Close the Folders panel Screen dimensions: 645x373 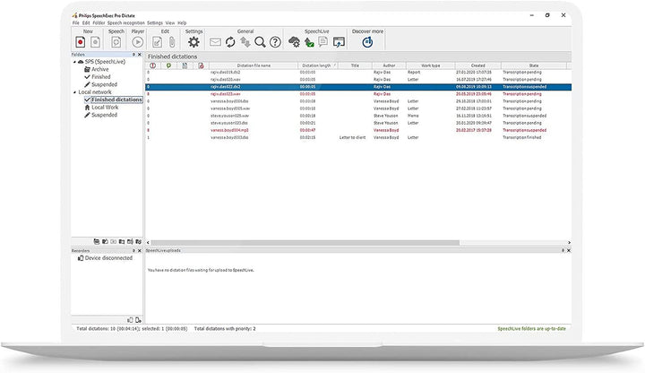click(140, 55)
